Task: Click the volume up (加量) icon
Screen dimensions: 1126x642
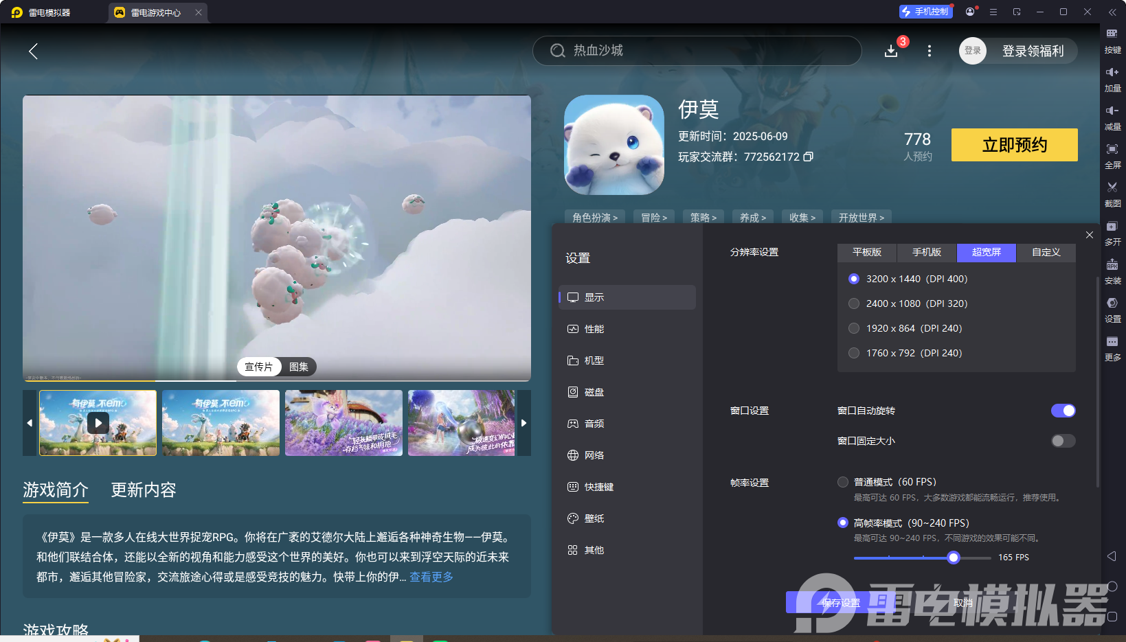Action: pos(1113,79)
